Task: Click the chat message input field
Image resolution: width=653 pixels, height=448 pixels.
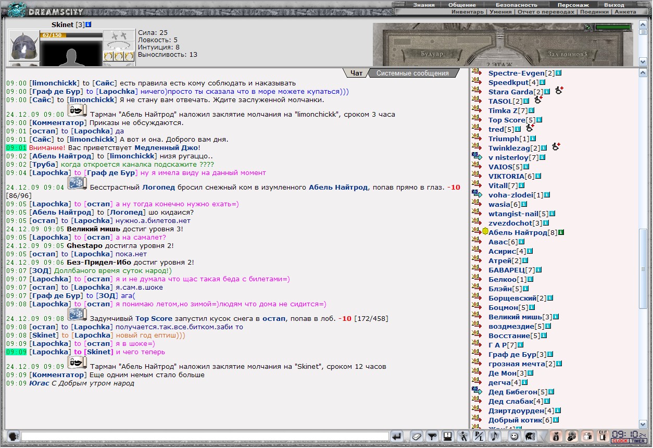Action: 205,436
